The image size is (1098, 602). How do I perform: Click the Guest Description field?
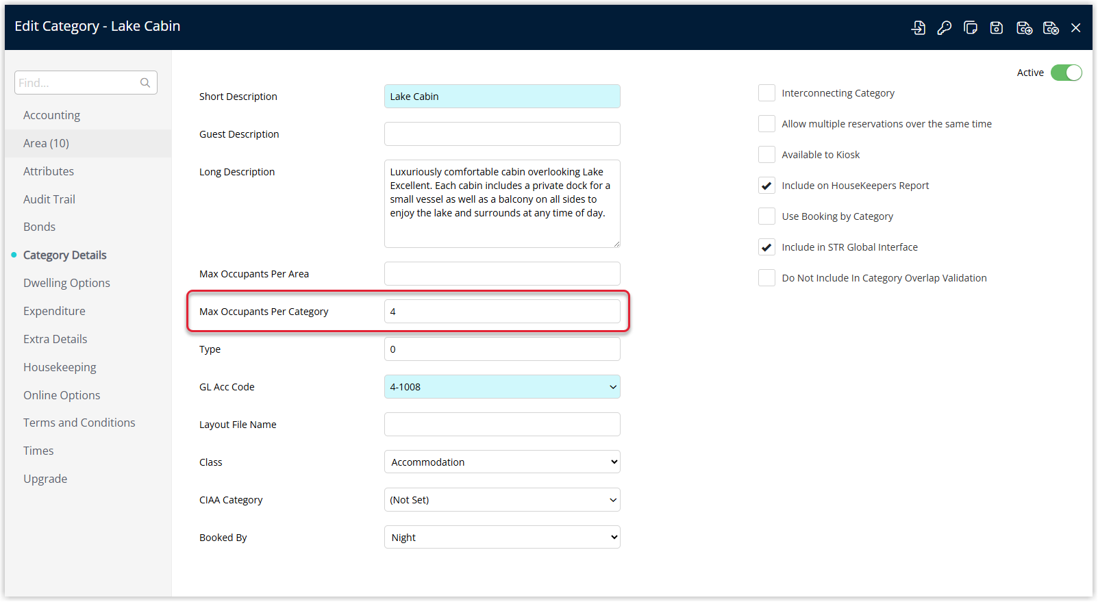point(502,134)
